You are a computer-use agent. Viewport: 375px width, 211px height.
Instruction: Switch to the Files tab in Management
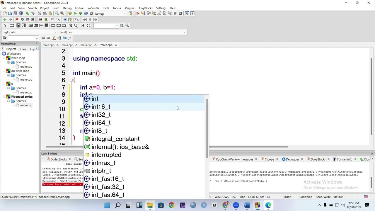pyautogui.click(x=23, y=49)
